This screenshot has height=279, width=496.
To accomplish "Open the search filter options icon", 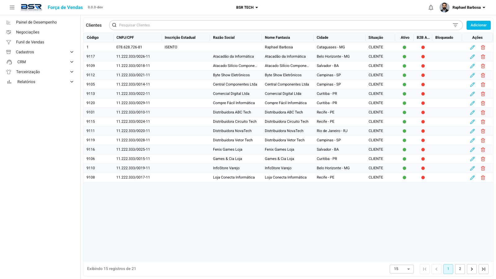I will point(455,25).
